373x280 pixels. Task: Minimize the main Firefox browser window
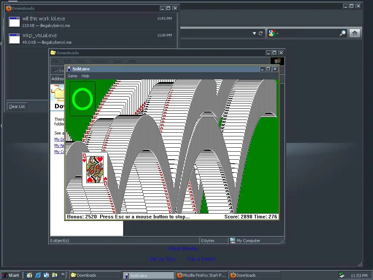[346, 6]
